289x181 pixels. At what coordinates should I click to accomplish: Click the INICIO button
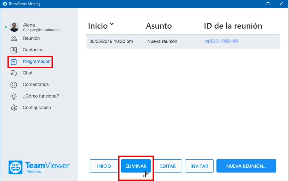(x=104, y=166)
